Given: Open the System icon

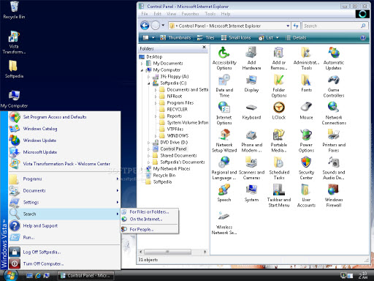Looking at the screenshot, I should tap(251, 193).
